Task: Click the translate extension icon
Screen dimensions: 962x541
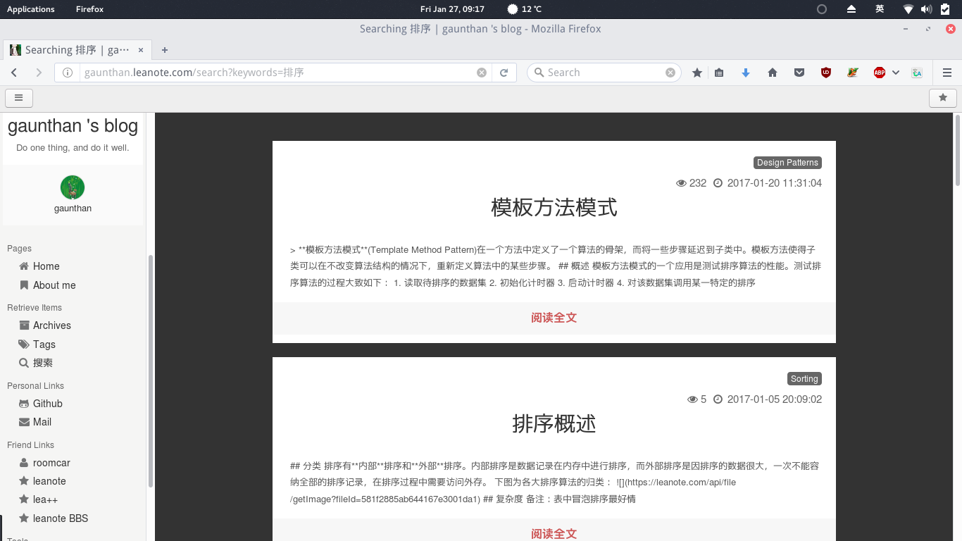Action: [x=917, y=73]
